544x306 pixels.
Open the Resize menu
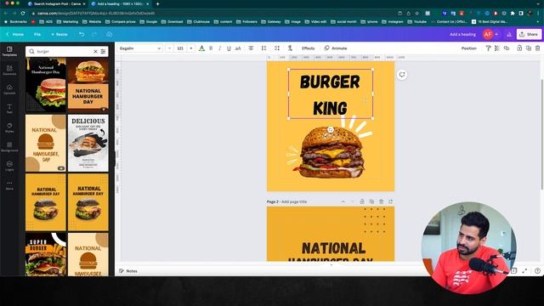pyautogui.click(x=59, y=34)
